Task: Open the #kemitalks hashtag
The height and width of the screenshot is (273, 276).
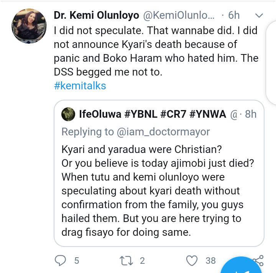Action: coord(80,85)
